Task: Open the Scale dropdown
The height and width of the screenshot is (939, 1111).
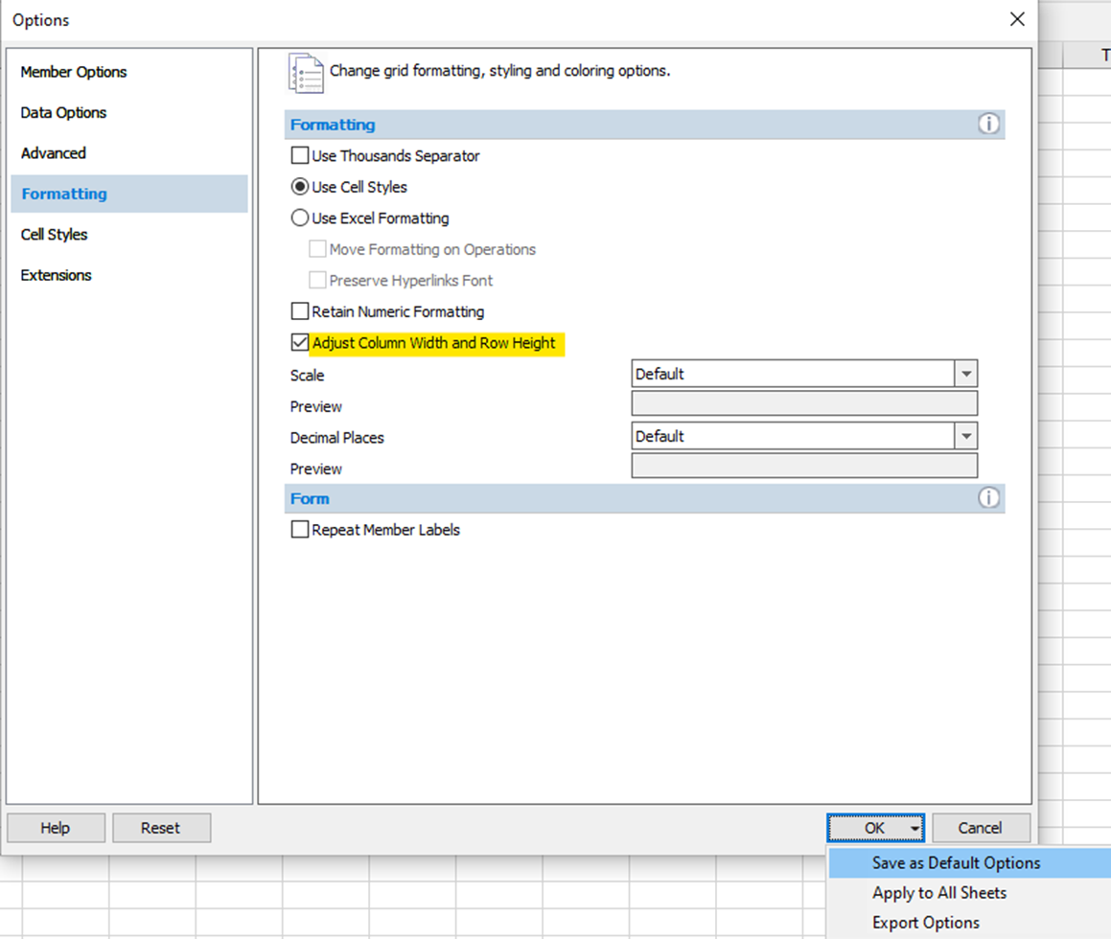Action: (965, 374)
